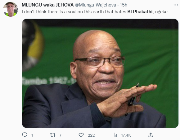Open the attached photo of man in glasses

pos(100,73)
